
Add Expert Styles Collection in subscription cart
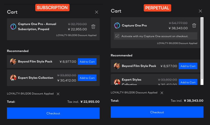tap(87, 78)
